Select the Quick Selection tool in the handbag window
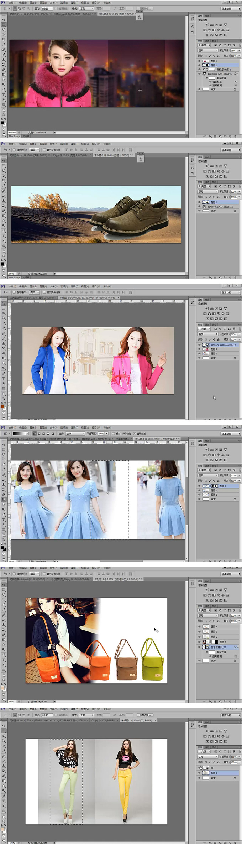242x849 pixels. tap(4, 600)
